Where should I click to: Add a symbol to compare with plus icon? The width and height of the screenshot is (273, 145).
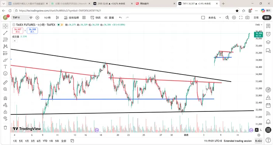(x=37, y=18)
